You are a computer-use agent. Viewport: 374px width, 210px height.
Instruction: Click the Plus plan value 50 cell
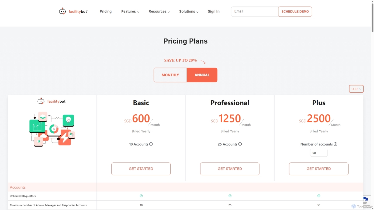(x=319, y=205)
